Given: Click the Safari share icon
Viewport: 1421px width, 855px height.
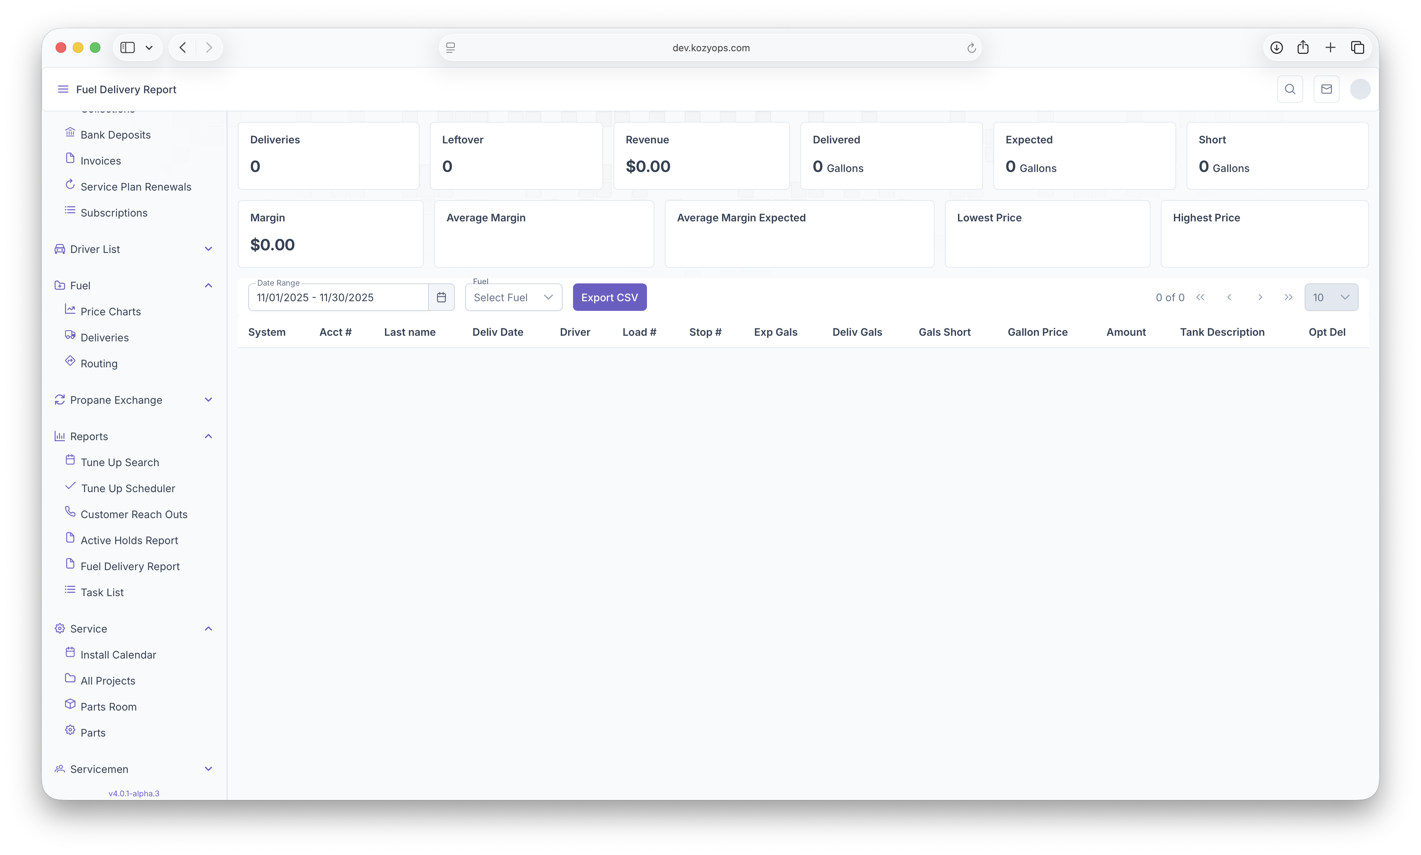Looking at the screenshot, I should [x=1303, y=48].
